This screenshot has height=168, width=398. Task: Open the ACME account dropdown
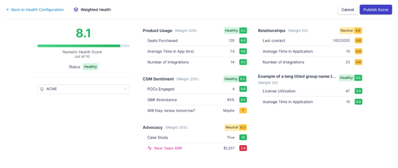tap(84, 89)
